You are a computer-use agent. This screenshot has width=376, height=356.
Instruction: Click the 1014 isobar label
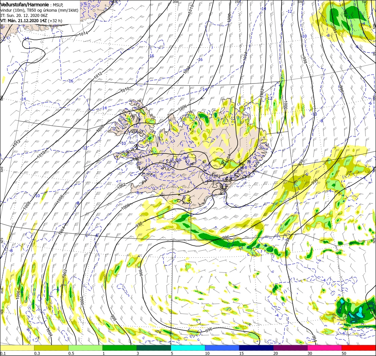coord(83,33)
